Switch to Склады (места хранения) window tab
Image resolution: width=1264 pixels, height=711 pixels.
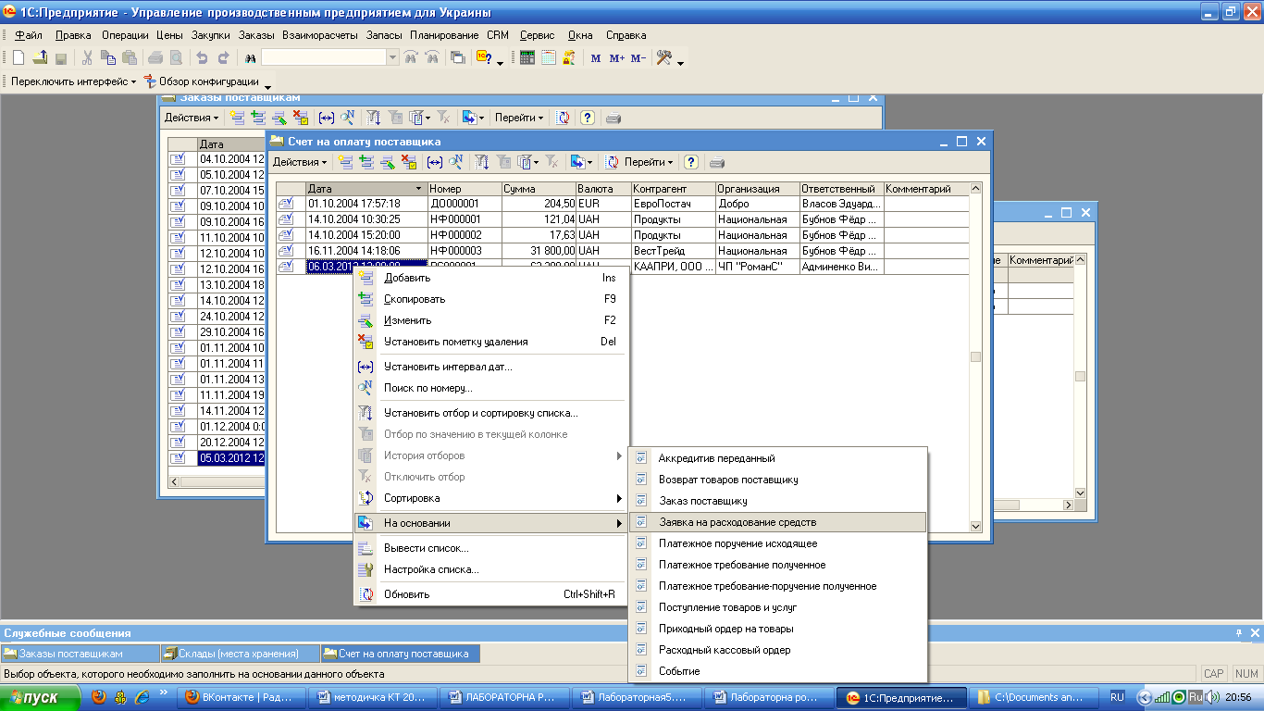click(240, 654)
